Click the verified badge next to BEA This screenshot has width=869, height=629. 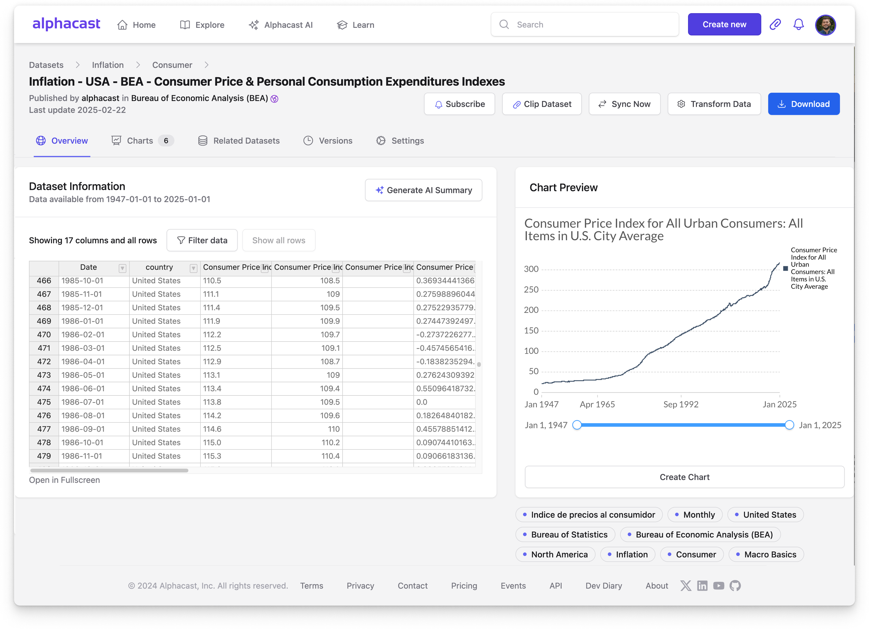[274, 99]
